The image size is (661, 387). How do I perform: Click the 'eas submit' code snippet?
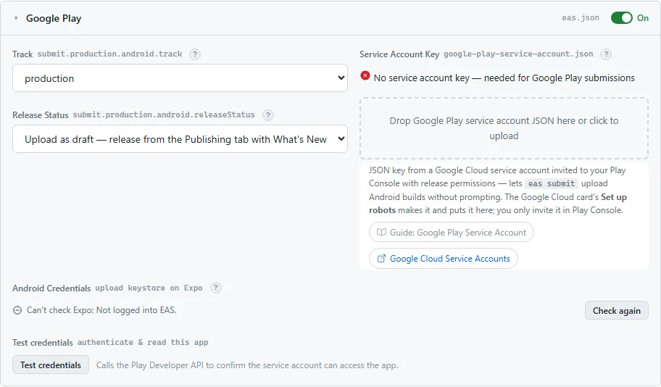tap(552, 183)
